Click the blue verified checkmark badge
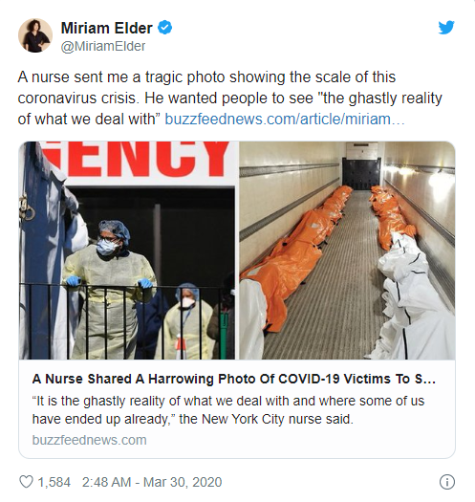The height and width of the screenshot is (502, 475). click(164, 28)
